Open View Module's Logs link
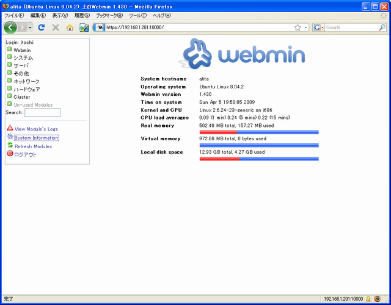The image size is (391, 305). tap(36, 129)
